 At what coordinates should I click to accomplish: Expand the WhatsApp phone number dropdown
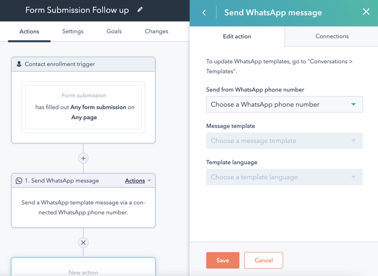(x=284, y=104)
